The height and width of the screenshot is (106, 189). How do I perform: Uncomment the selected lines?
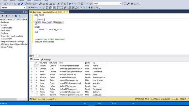(x=84, y=8)
